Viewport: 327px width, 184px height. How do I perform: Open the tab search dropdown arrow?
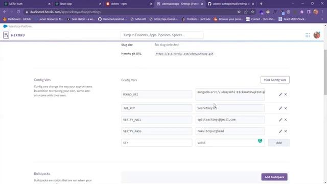[293, 4]
